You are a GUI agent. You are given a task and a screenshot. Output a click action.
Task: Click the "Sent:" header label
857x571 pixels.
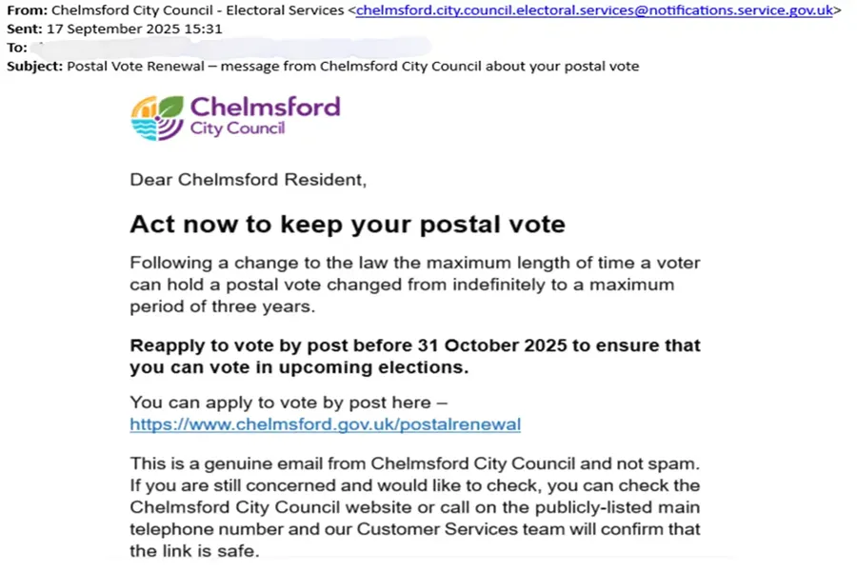pos(23,29)
